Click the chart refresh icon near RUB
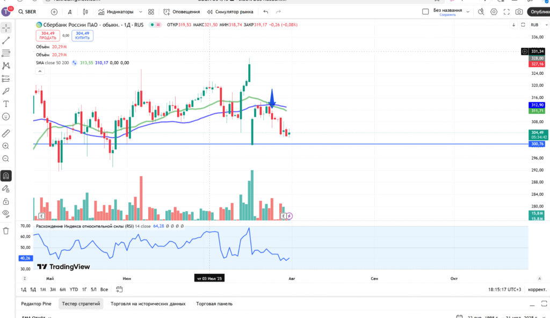The image size is (550, 318). tap(523, 25)
